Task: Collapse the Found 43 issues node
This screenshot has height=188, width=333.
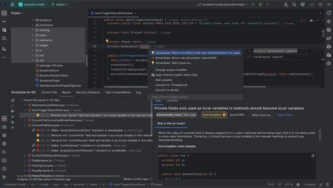Action: click(21, 100)
